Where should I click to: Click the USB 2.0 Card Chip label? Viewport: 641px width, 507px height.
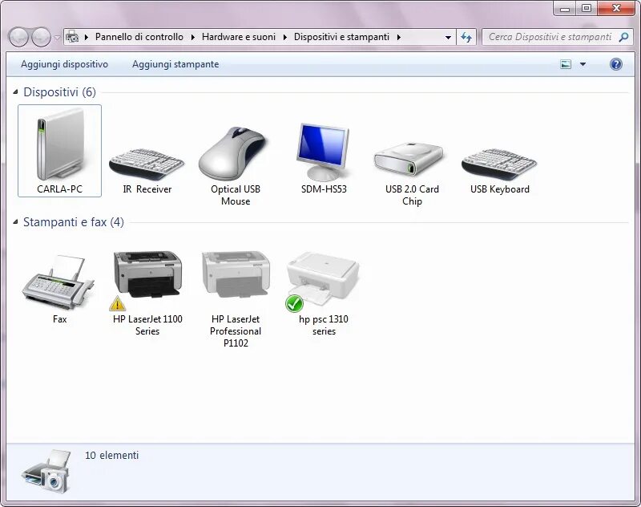coord(412,195)
